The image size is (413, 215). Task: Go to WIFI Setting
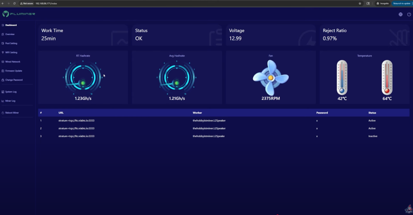tap(11, 52)
